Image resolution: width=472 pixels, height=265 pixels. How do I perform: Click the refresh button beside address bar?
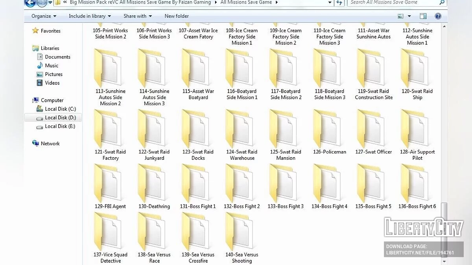click(x=339, y=3)
